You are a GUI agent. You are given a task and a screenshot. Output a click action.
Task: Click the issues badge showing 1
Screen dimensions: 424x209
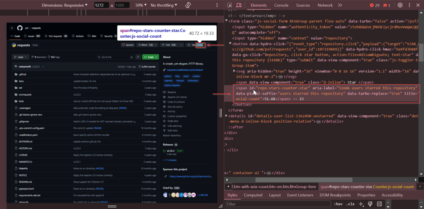(387, 5)
